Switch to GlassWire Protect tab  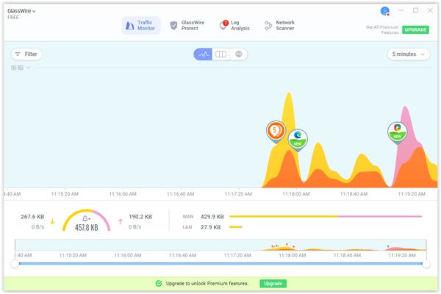[x=186, y=26]
